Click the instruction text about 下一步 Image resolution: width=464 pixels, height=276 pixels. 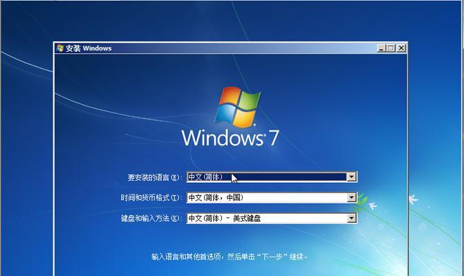[x=230, y=257]
